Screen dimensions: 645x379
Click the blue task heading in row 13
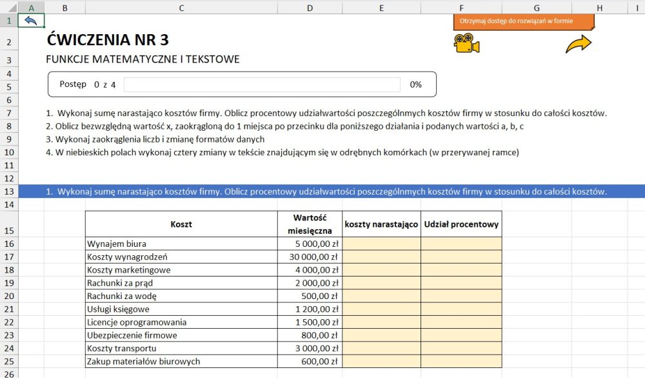[x=332, y=191]
